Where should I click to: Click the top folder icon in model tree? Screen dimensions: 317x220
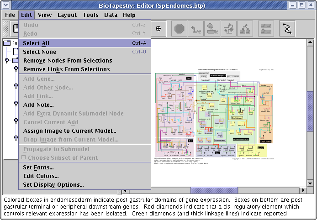coord(7,43)
